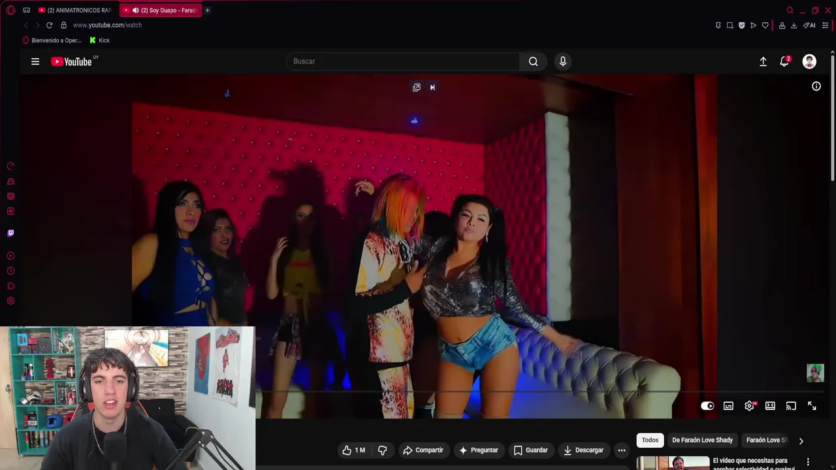
Task: Pop out video with detach icon
Action: click(417, 87)
